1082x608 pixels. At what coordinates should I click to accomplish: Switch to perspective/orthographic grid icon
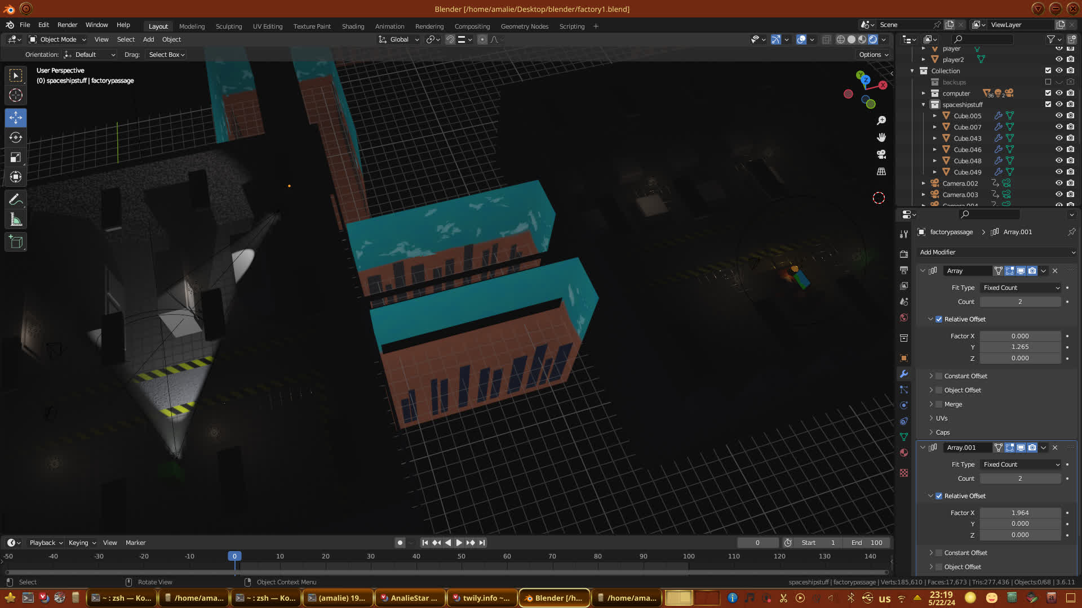pos(881,172)
